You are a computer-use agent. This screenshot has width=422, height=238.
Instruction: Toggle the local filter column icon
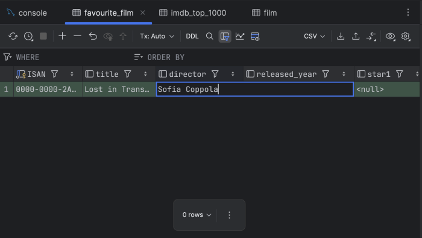tap(225, 36)
